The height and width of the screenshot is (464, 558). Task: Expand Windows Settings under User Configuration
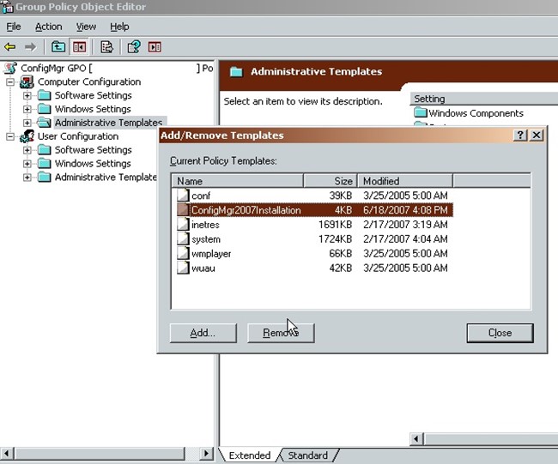coord(27,164)
